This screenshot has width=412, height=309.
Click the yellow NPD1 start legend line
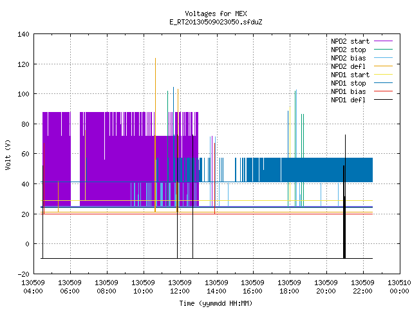point(384,75)
